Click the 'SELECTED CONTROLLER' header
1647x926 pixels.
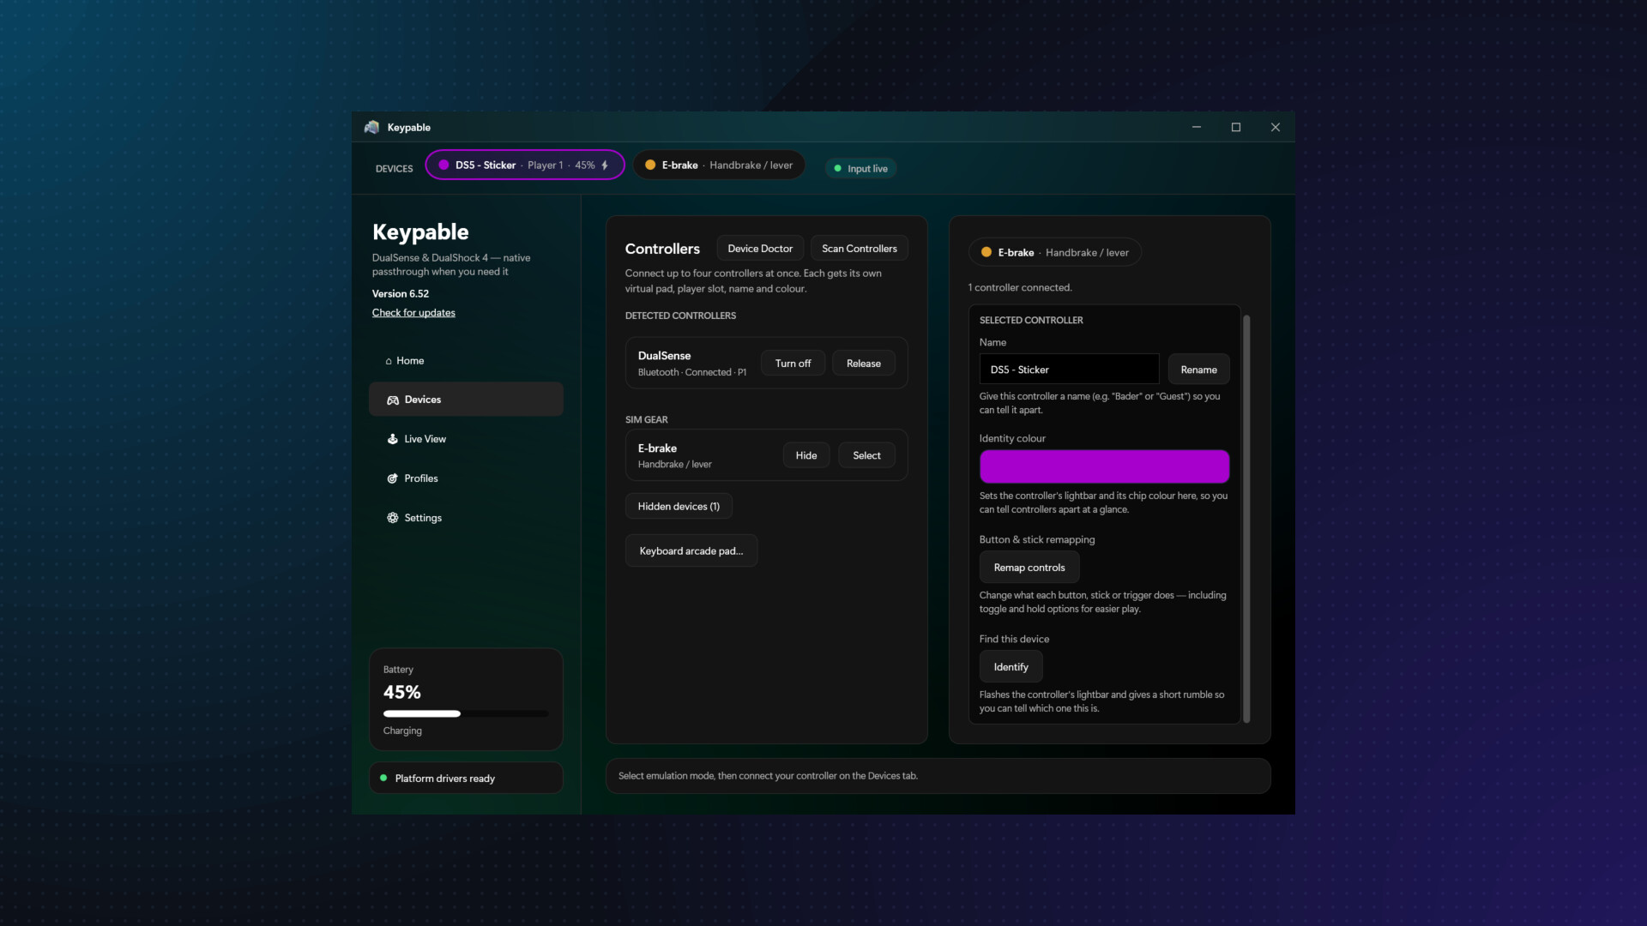[x=1031, y=320]
